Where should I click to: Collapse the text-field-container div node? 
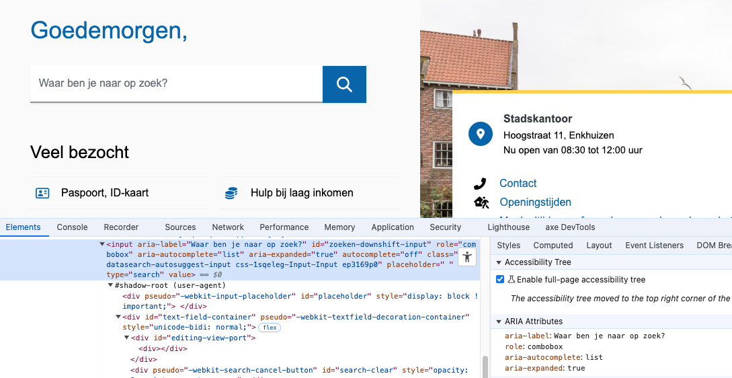[x=118, y=317]
